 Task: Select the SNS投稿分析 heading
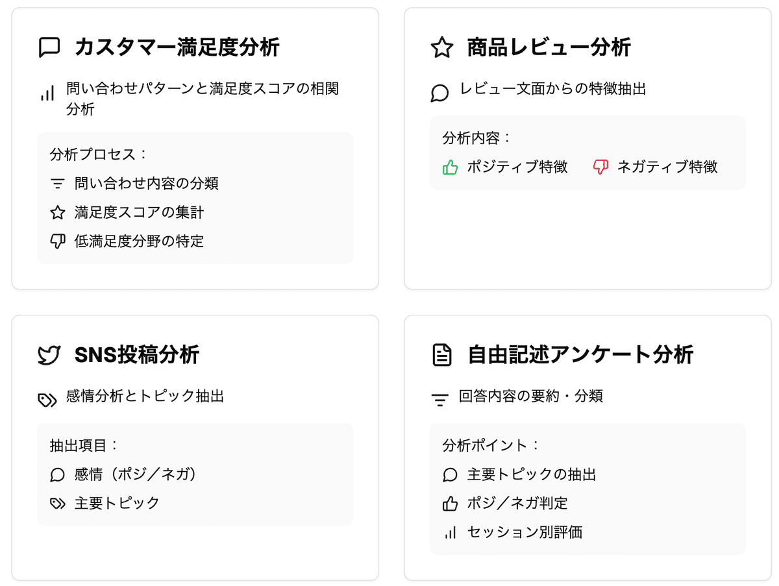tap(137, 355)
